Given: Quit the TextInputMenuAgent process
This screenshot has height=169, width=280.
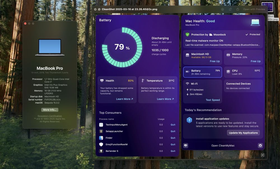Looking at the screenshot, I should click(173, 125).
